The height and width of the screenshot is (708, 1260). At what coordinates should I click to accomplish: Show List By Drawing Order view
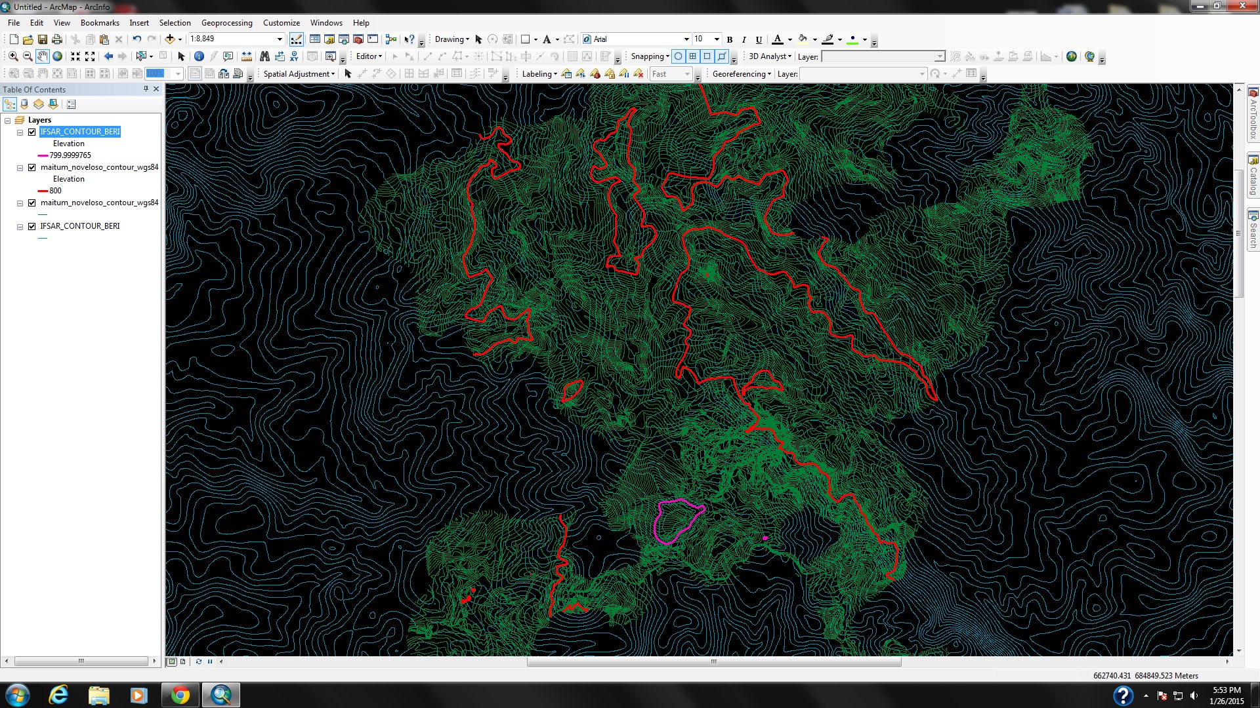tap(10, 104)
